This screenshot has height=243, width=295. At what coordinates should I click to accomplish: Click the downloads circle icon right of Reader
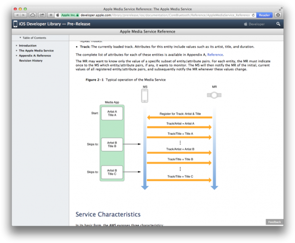coord(278,15)
